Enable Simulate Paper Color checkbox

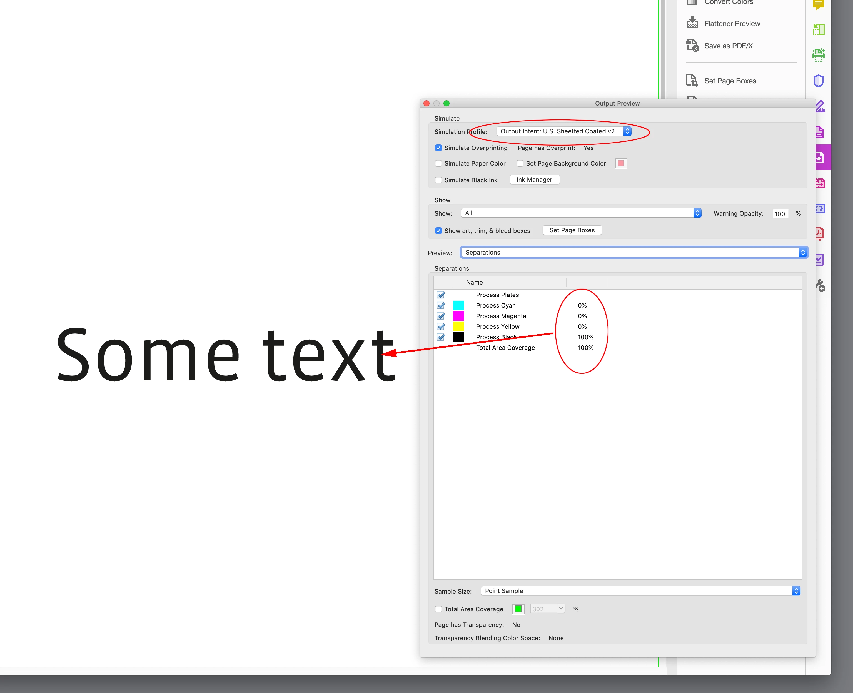pyautogui.click(x=438, y=164)
